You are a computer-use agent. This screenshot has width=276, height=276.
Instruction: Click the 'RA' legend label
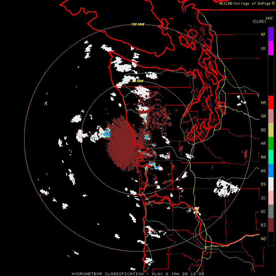point(263,157)
